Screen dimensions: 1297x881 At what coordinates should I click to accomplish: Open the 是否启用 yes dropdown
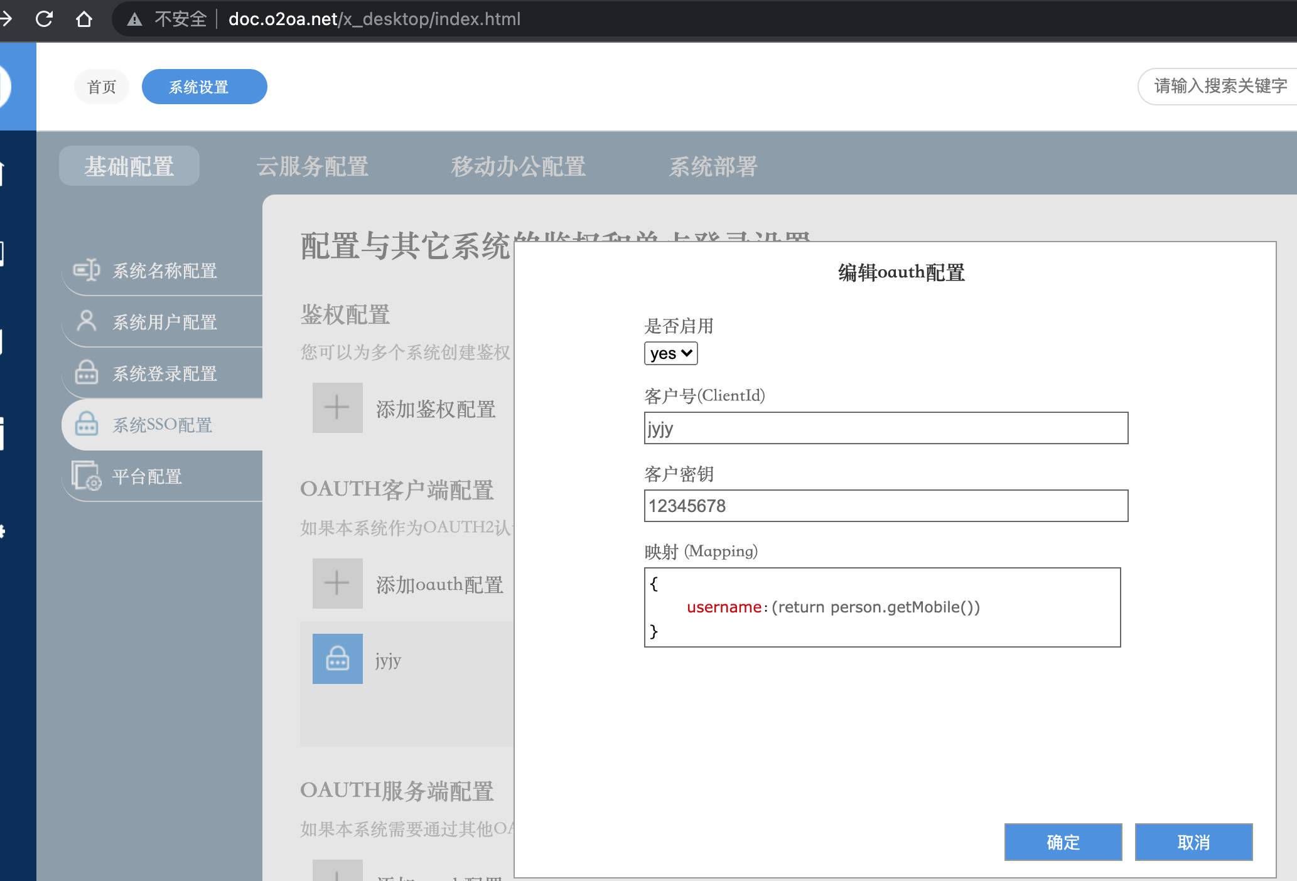tap(670, 353)
